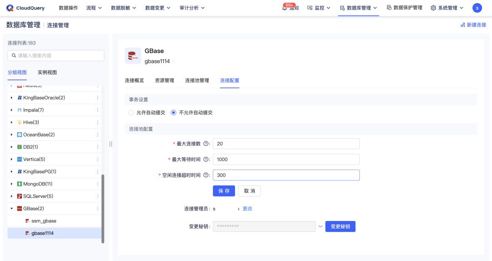Open more options for OceanBase(2)
The width and height of the screenshot is (492, 261).
pyautogui.click(x=97, y=135)
